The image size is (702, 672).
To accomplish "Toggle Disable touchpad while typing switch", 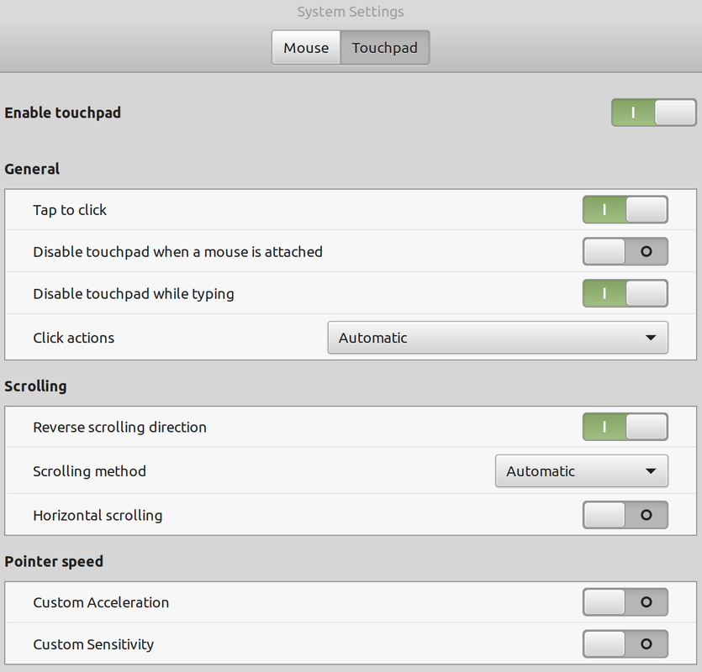I will [625, 294].
